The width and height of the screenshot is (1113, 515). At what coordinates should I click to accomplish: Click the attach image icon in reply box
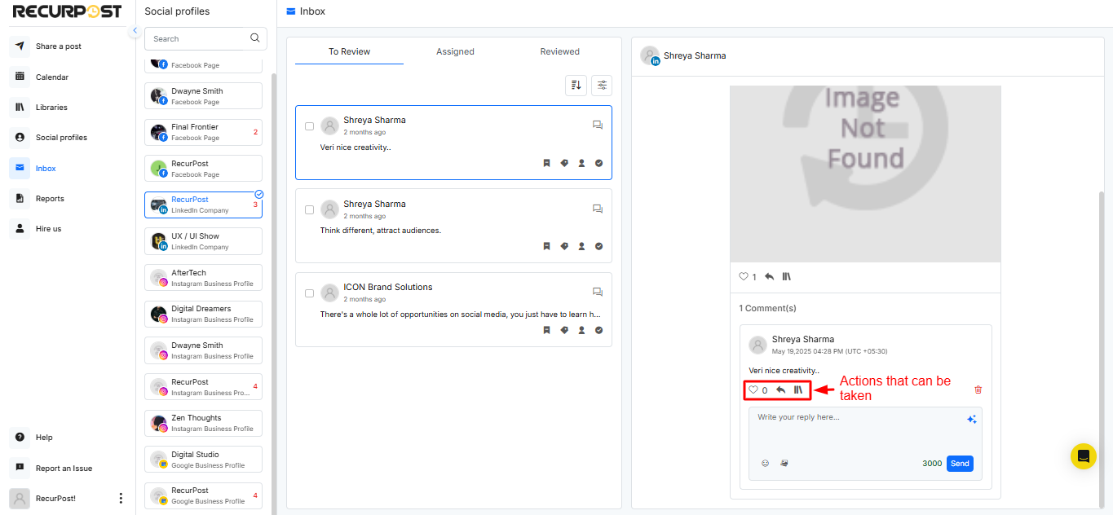pos(784,463)
